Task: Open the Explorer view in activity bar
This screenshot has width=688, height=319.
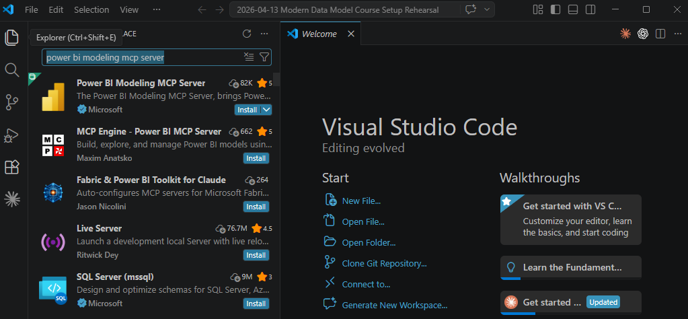Action: (x=12, y=37)
